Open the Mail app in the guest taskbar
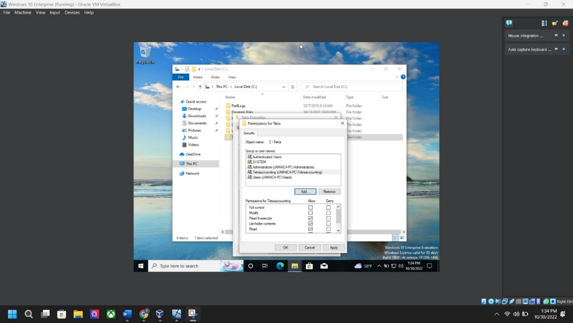 [324, 266]
